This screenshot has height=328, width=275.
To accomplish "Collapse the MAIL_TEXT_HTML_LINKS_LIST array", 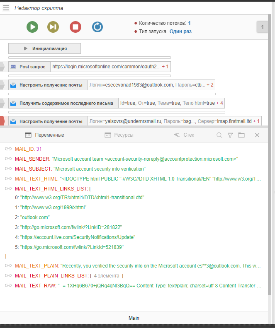I will point(51,189).
